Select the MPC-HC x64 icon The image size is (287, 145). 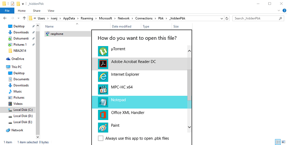(103, 89)
